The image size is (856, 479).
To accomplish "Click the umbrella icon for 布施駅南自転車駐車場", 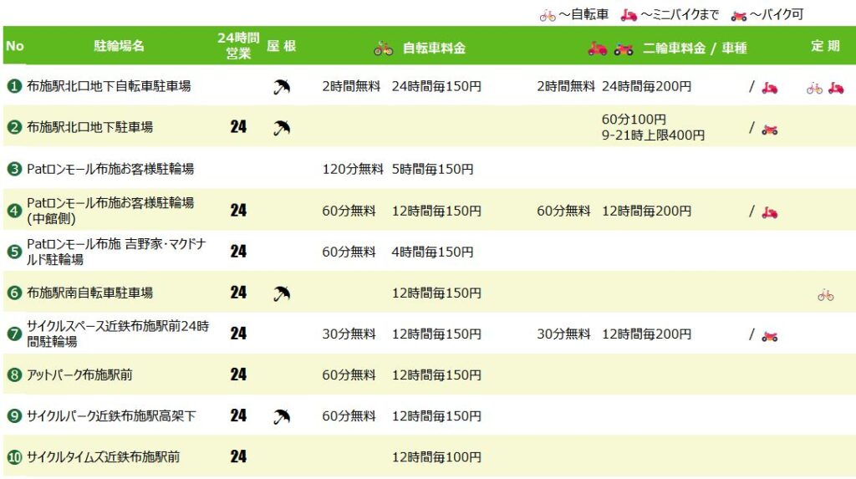I will click(282, 294).
